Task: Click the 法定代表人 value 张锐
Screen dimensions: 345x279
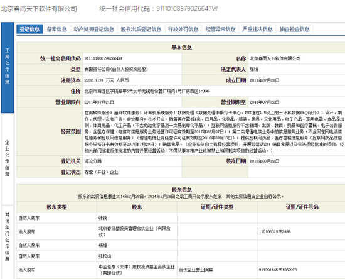Action: pos(254,69)
